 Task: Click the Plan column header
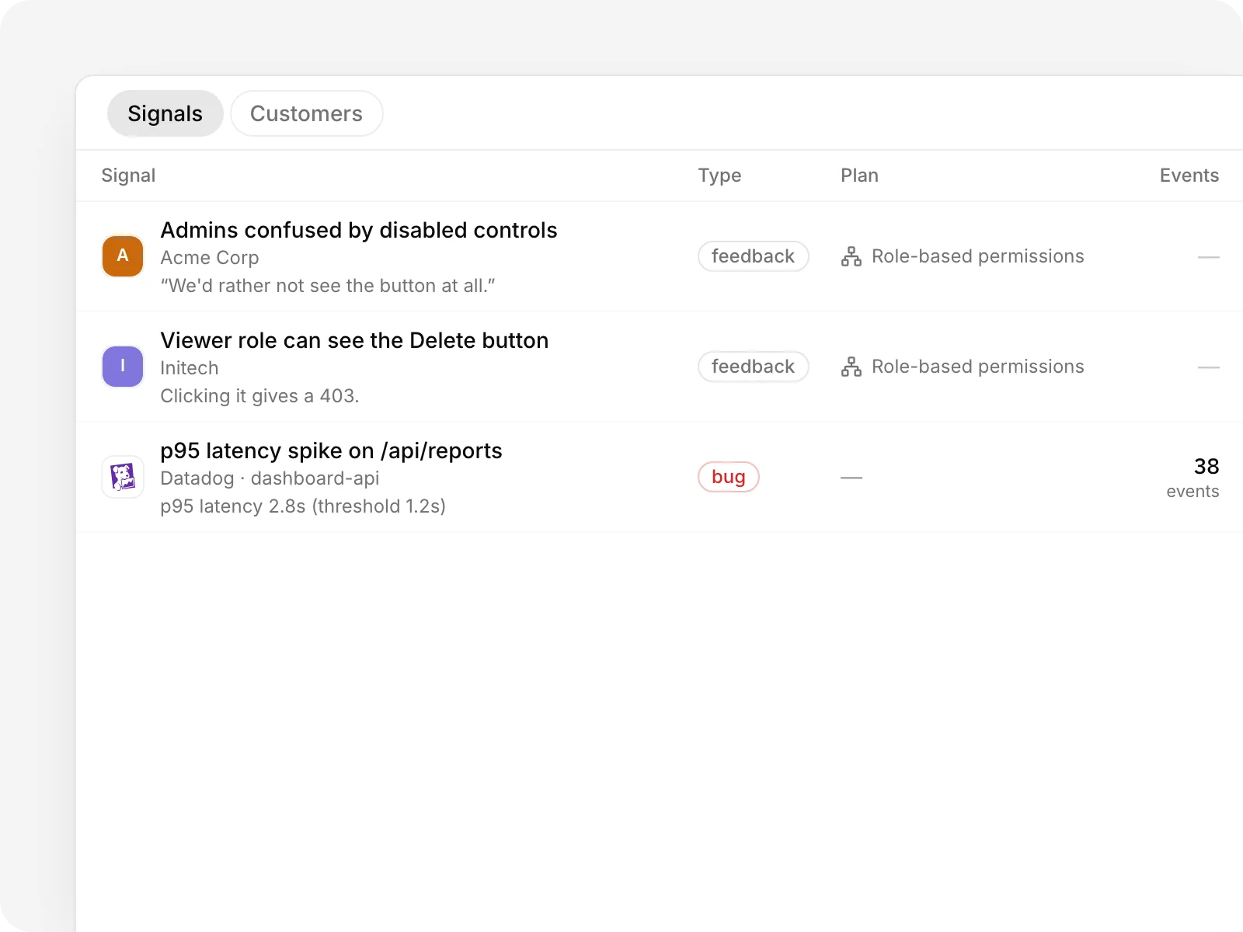click(859, 176)
